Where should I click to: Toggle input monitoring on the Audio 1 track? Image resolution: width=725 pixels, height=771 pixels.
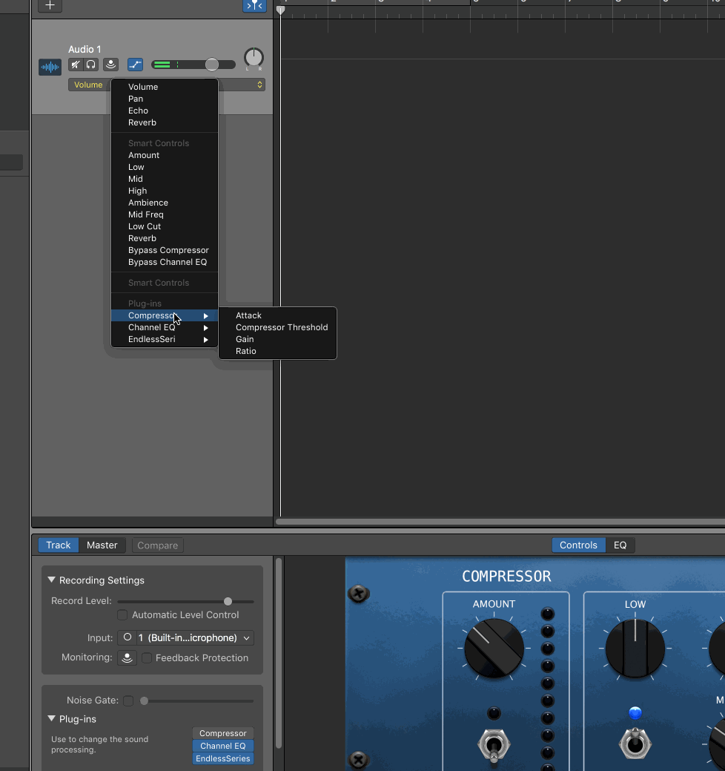tap(111, 65)
